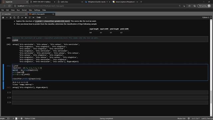Open the browser Collections icon
The image size is (213, 120).
pyautogui.click(x=194, y=6)
